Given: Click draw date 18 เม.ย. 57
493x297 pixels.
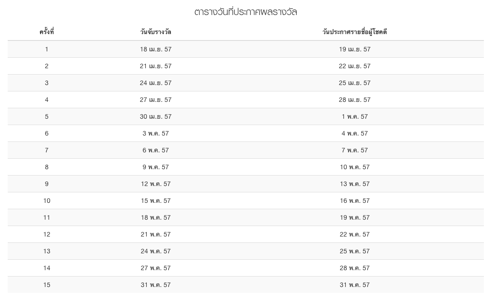Looking at the screenshot, I should click(x=156, y=49).
